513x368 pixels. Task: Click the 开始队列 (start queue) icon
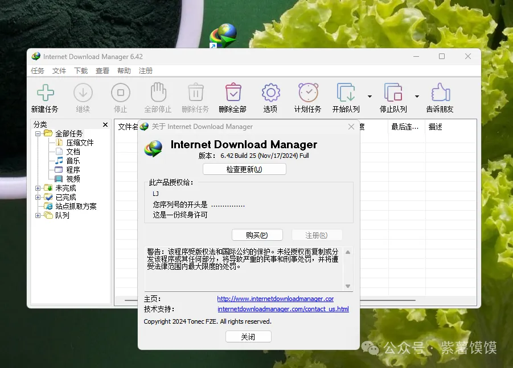tap(346, 93)
